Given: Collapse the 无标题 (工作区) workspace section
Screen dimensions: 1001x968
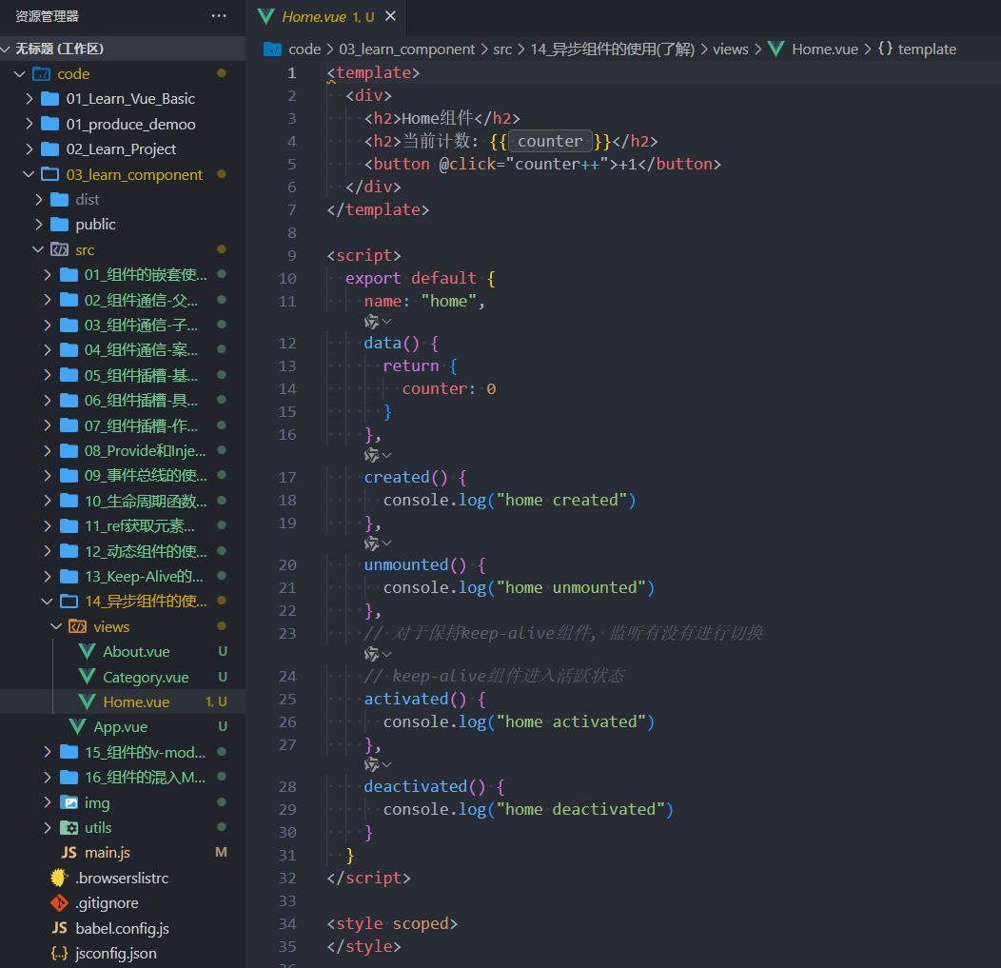Looking at the screenshot, I should [x=6, y=49].
